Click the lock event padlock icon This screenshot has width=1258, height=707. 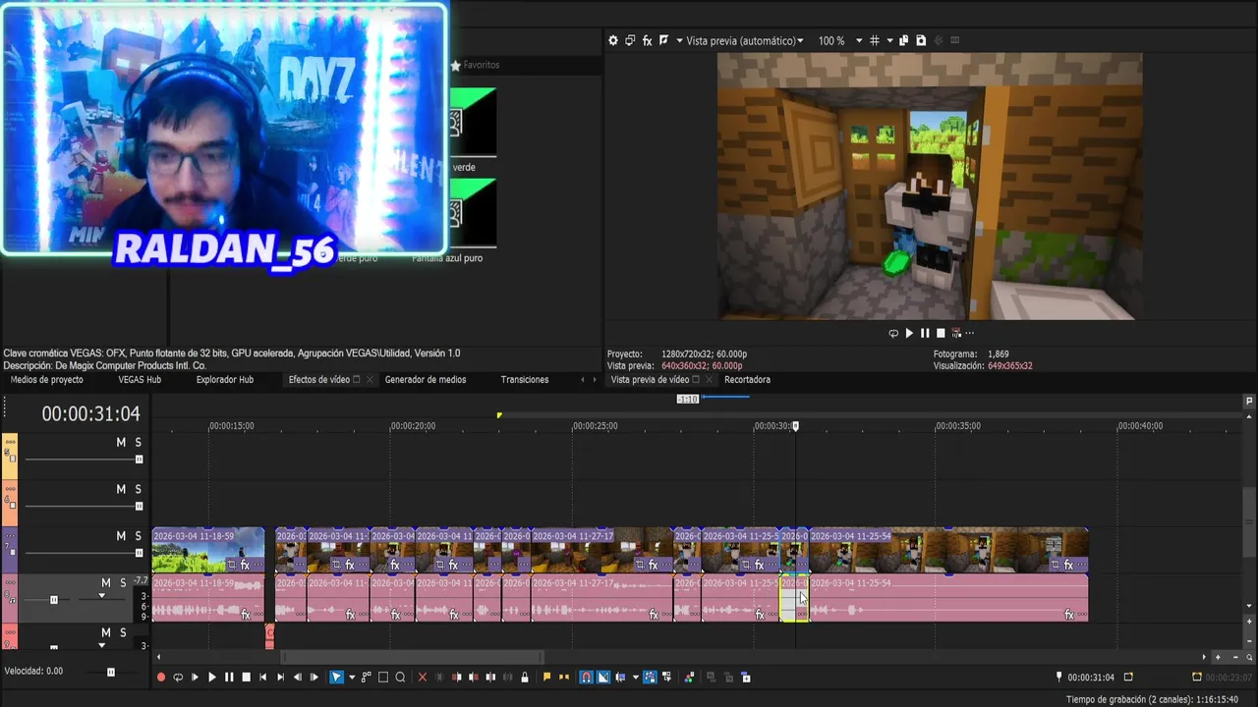click(525, 678)
